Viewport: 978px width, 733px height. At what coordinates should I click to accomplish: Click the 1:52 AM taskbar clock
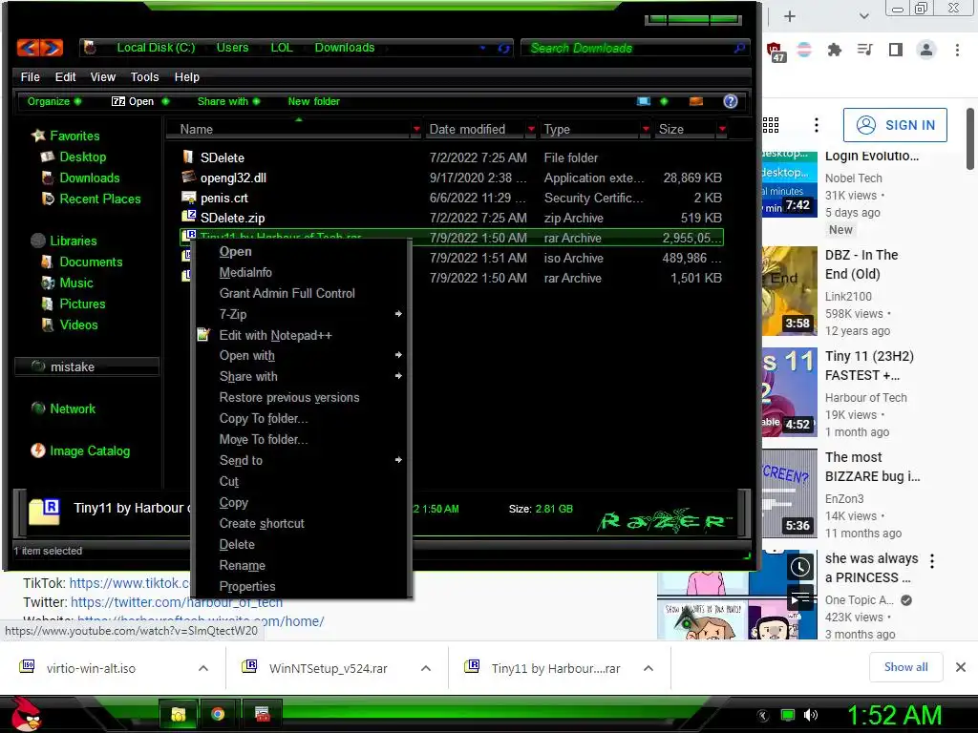pyautogui.click(x=894, y=715)
